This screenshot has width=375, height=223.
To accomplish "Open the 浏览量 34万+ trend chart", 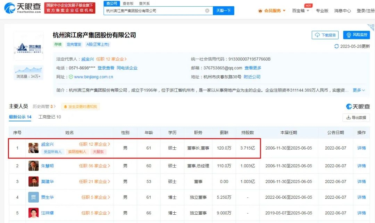I will (28, 72).
